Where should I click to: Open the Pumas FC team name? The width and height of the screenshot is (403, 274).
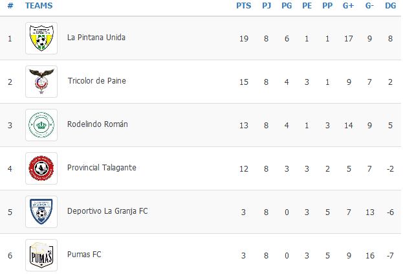pyautogui.click(x=84, y=255)
